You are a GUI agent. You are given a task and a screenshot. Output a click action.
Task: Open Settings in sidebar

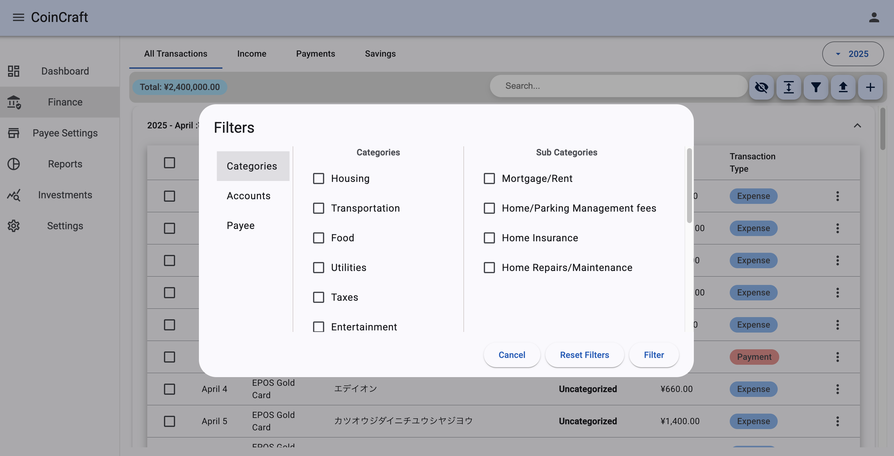pyautogui.click(x=60, y=226)
